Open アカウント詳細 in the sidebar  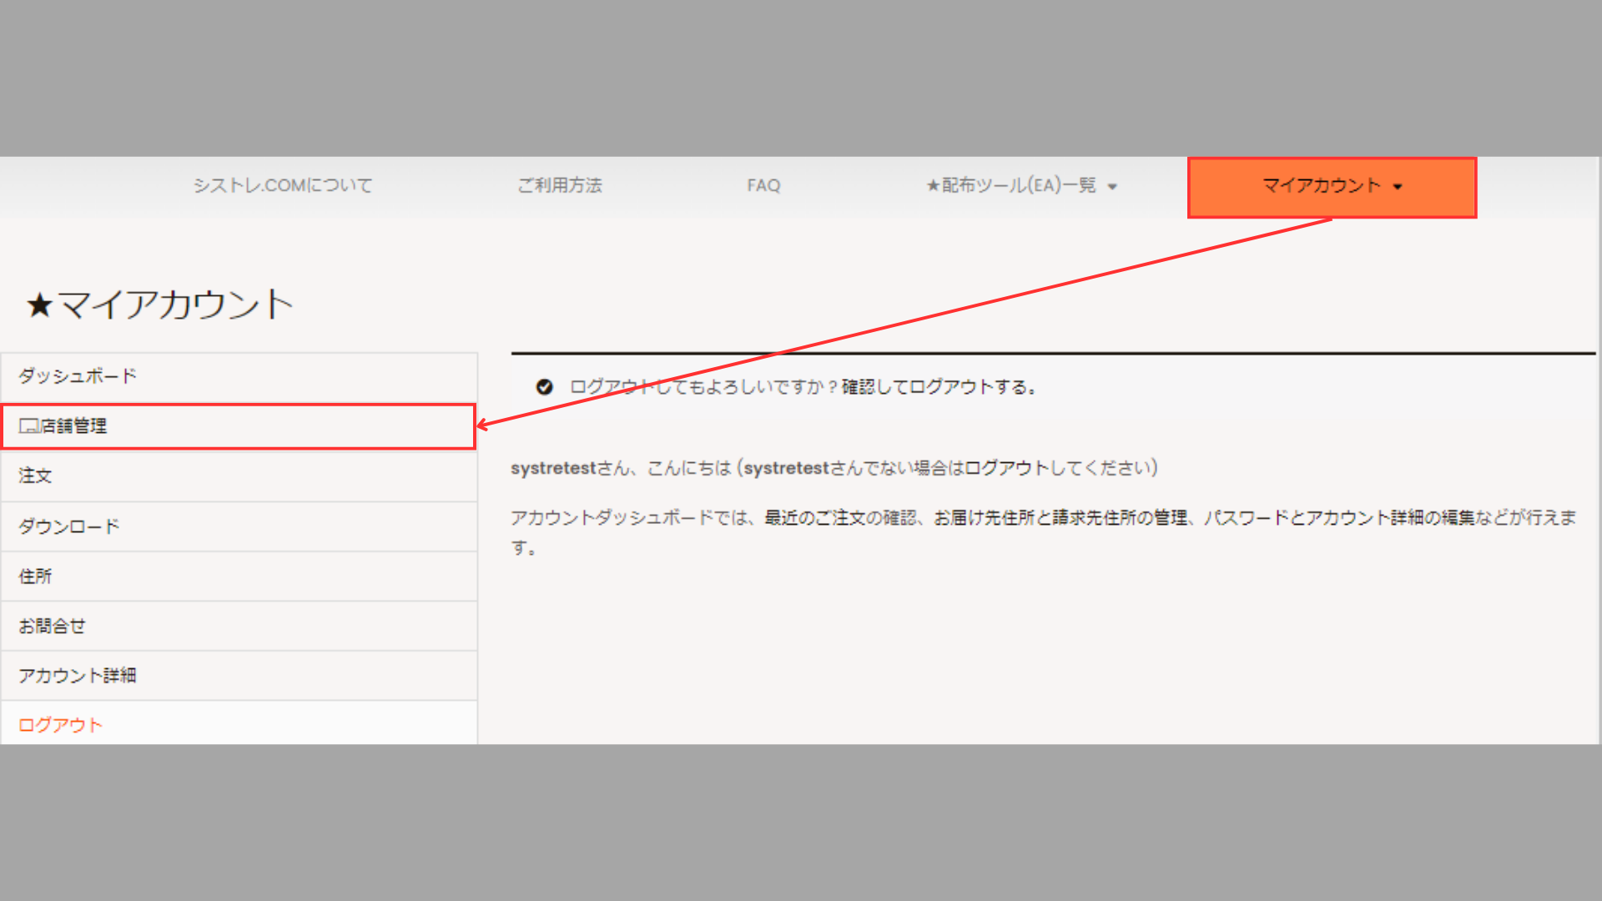tap(239, 676)
